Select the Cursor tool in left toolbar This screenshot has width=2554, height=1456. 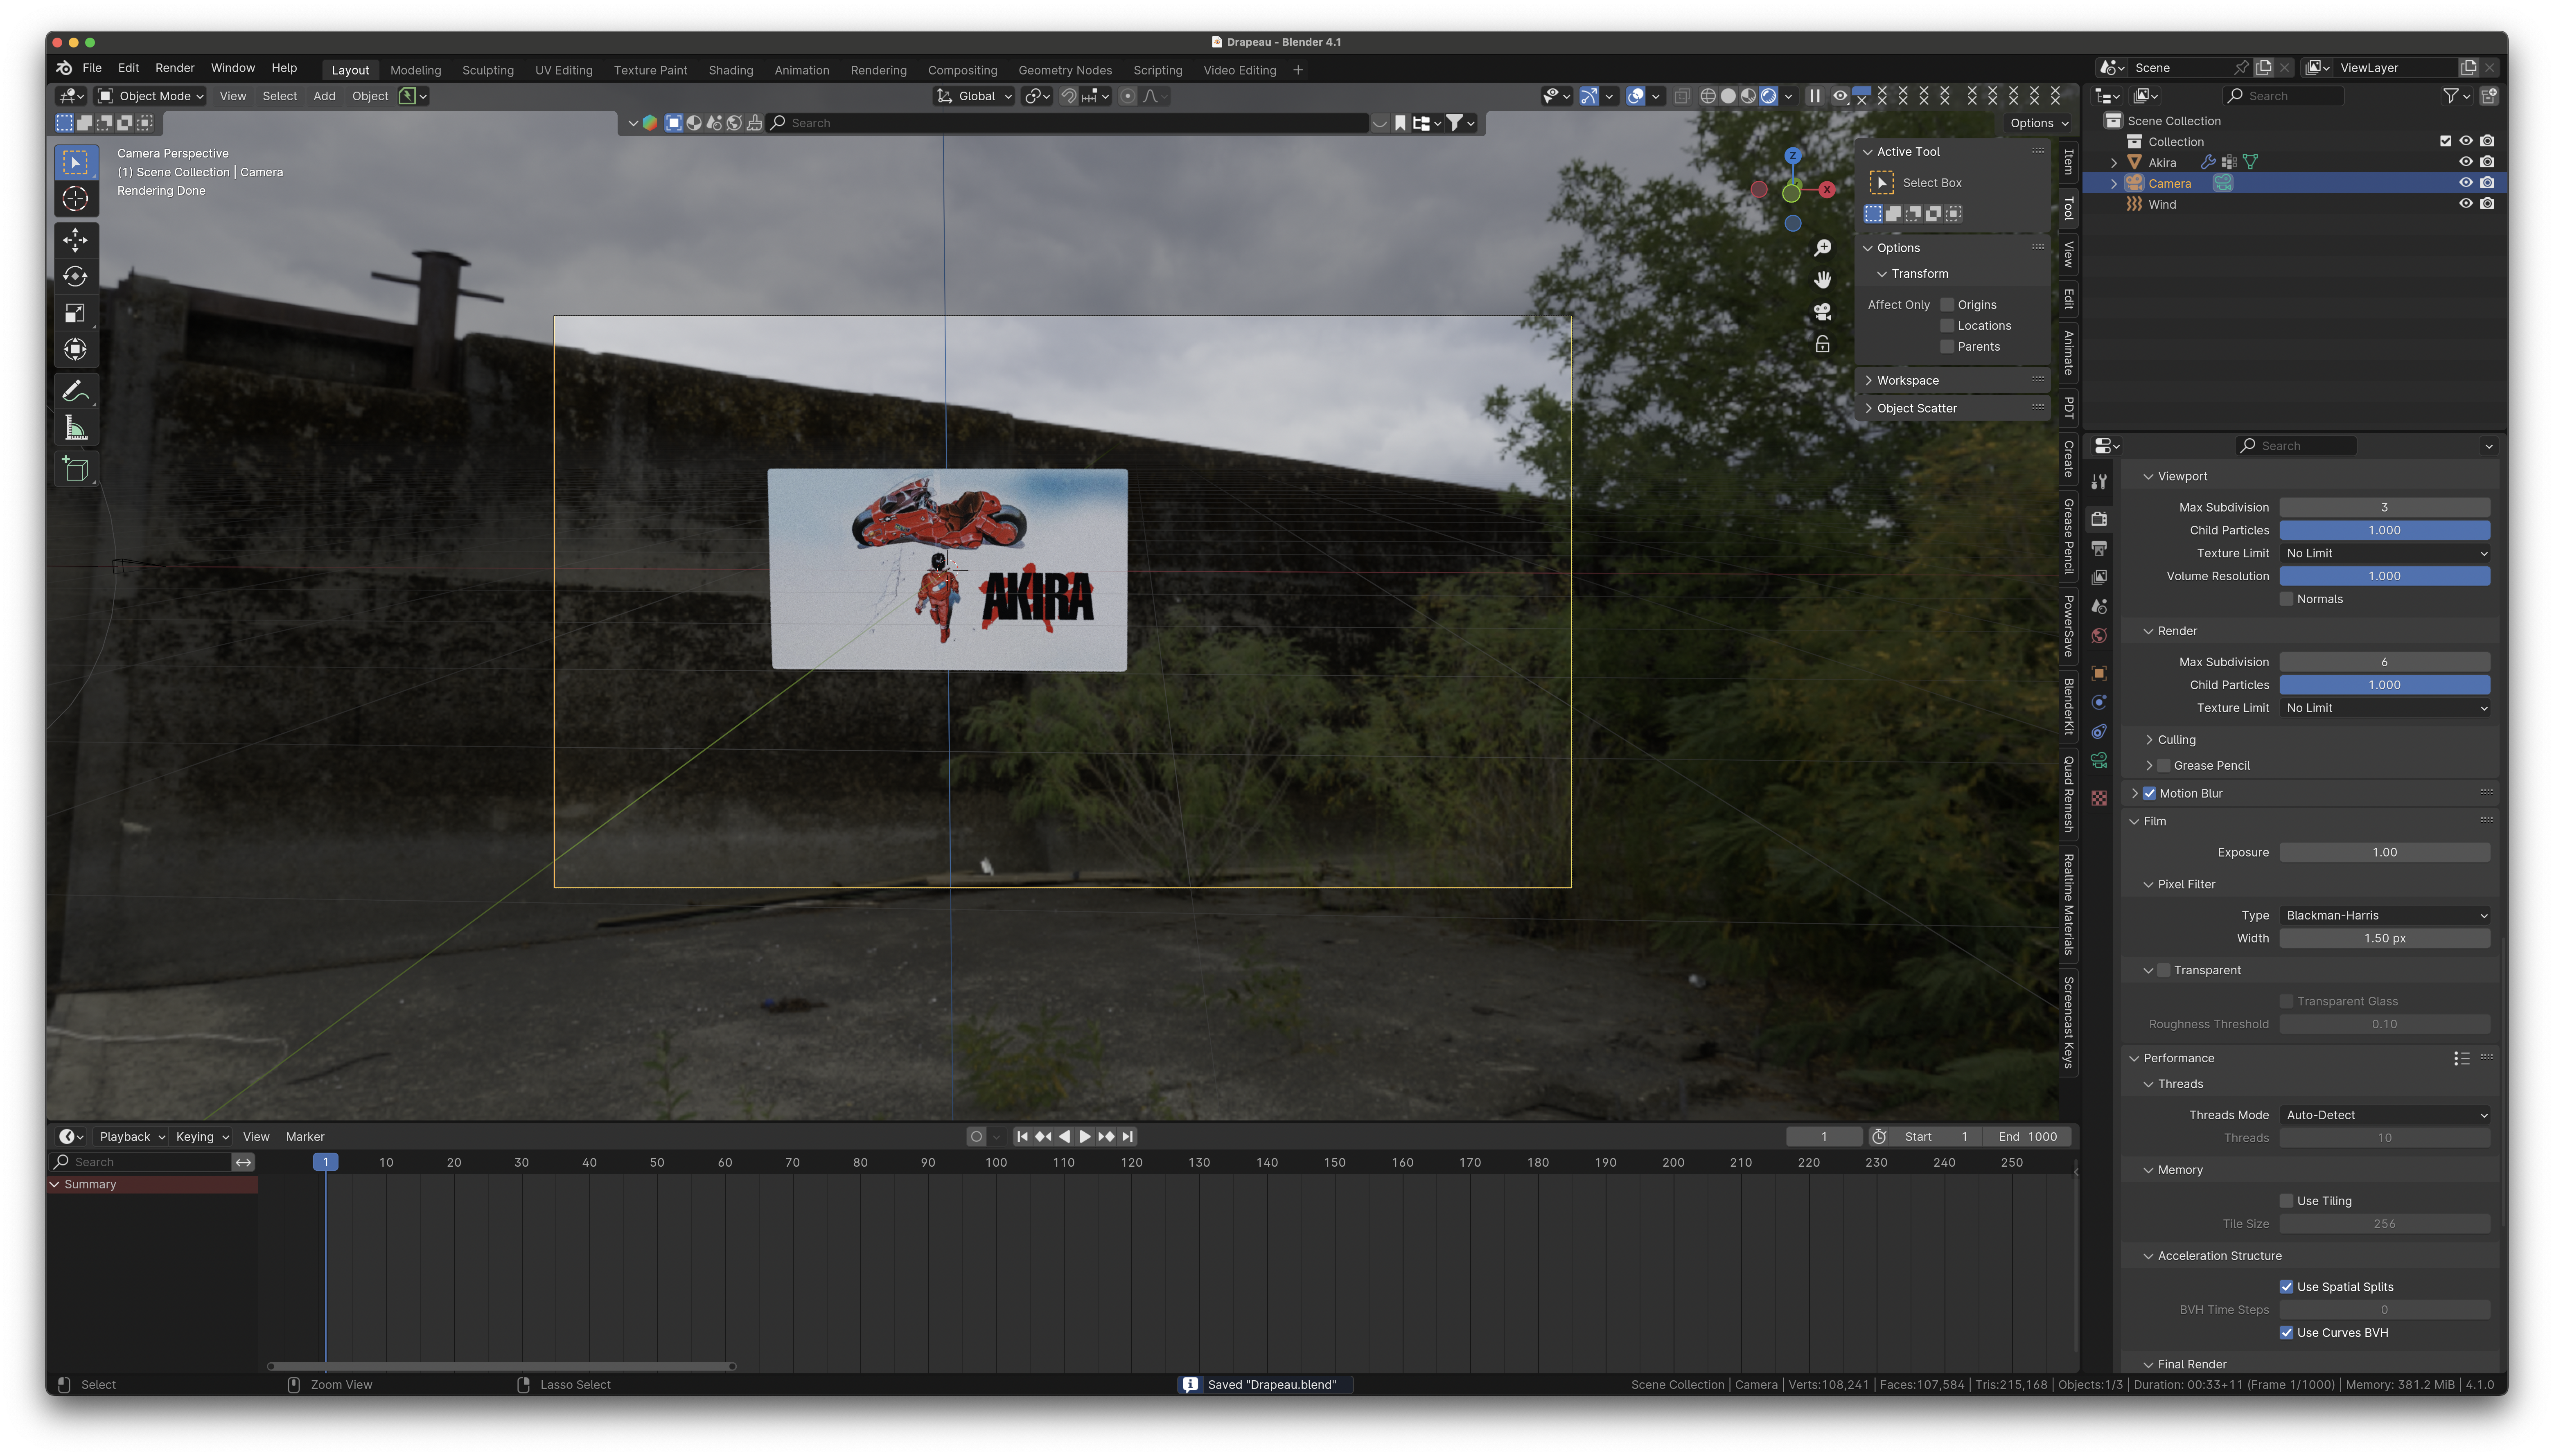75,199
